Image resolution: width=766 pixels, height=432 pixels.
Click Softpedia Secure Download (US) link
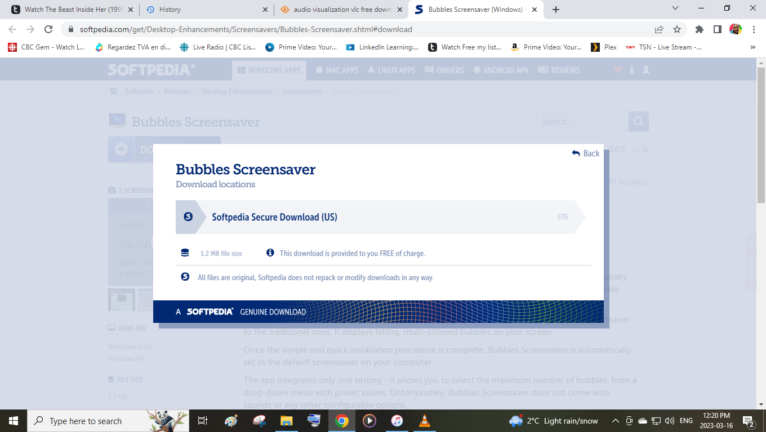click(274, 217)
